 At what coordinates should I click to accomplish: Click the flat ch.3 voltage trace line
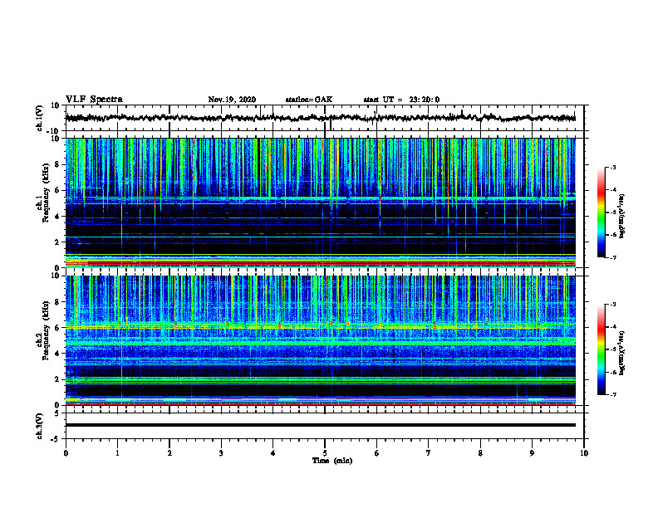(x=321, y=425)
